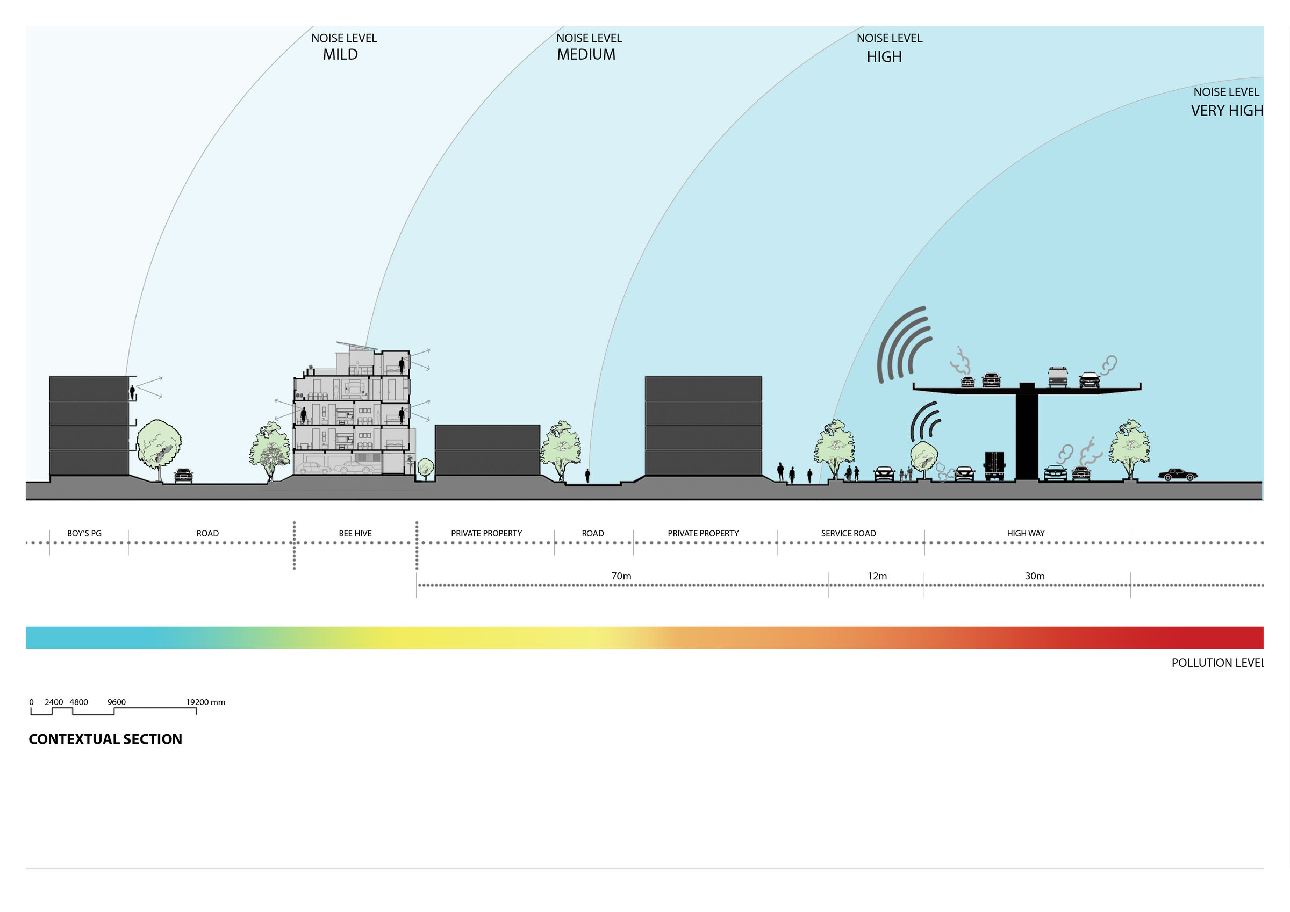1290x912 pixels.
Task: Click the black car parked far right
Action: (x=1178, y=475)
